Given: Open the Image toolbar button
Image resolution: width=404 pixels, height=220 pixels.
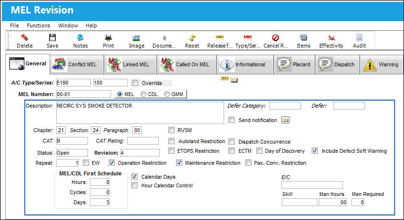Looking at the screenshot, I should (x=136, y=38).
